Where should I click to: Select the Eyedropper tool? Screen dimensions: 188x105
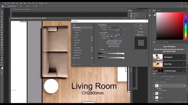(2, 24)
